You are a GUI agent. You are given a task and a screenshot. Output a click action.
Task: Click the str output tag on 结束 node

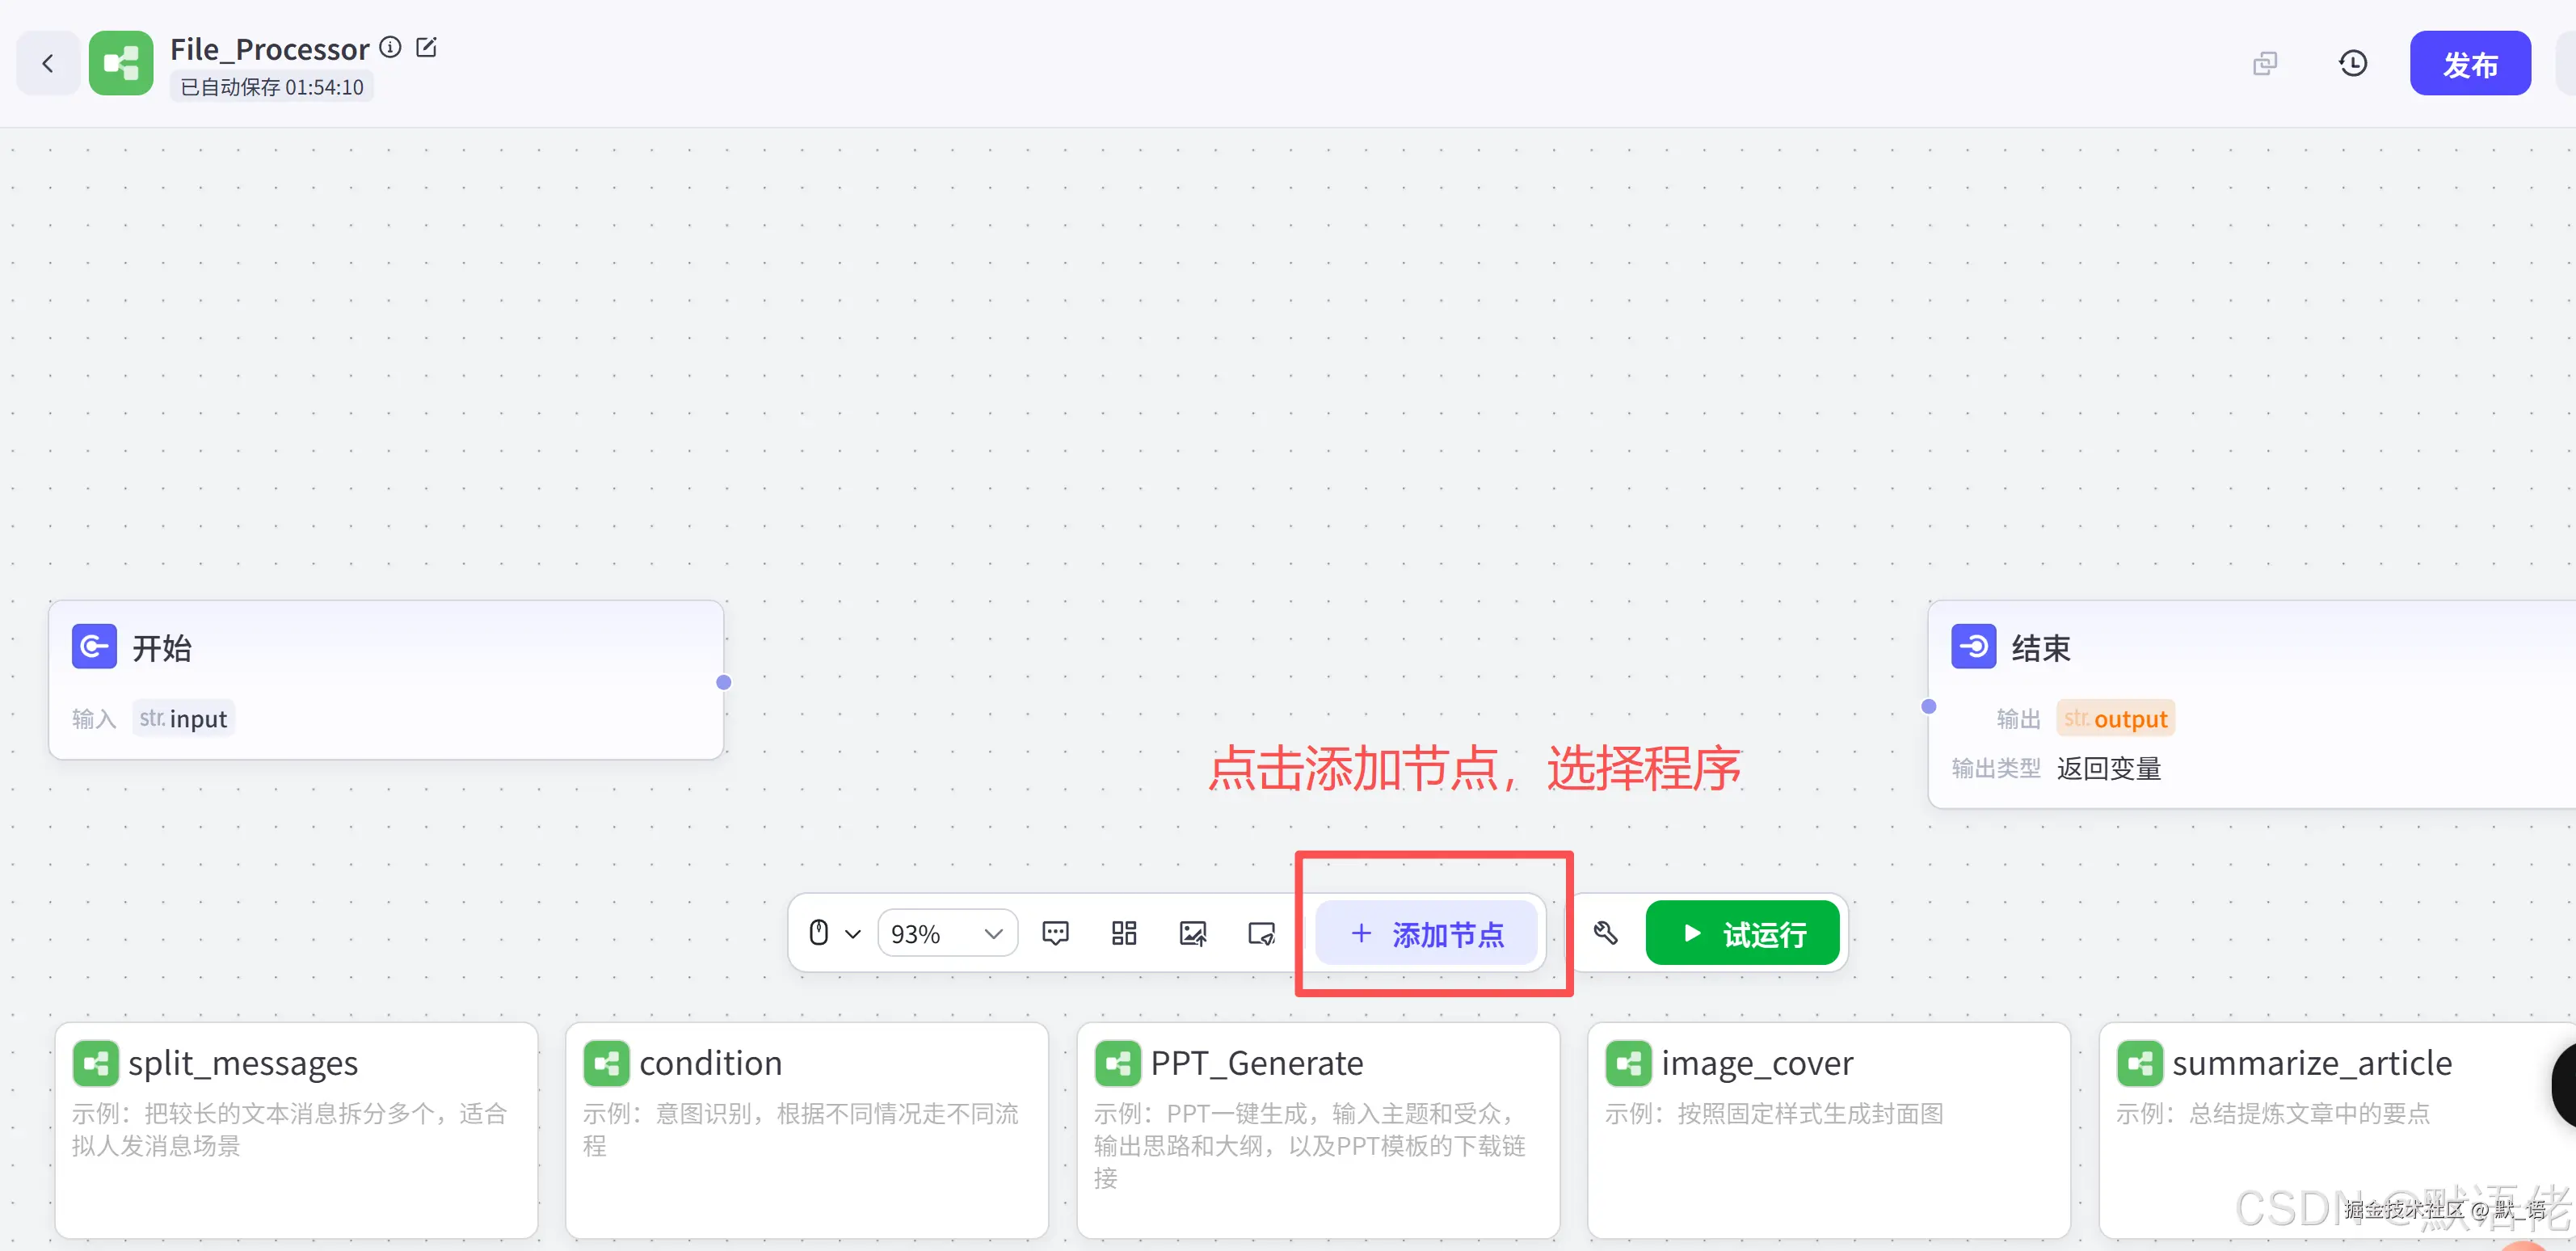click(2114, 717)
